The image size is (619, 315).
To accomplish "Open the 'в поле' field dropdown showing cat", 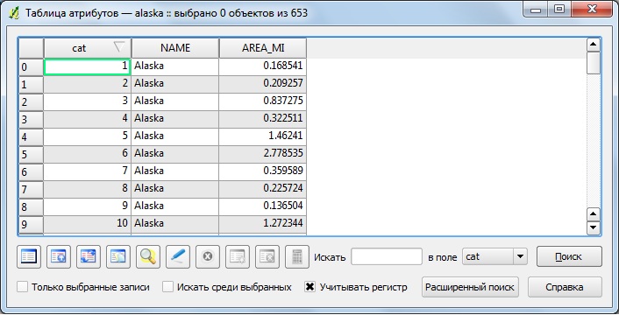I will pyautogui.click(x=494, y=256).
